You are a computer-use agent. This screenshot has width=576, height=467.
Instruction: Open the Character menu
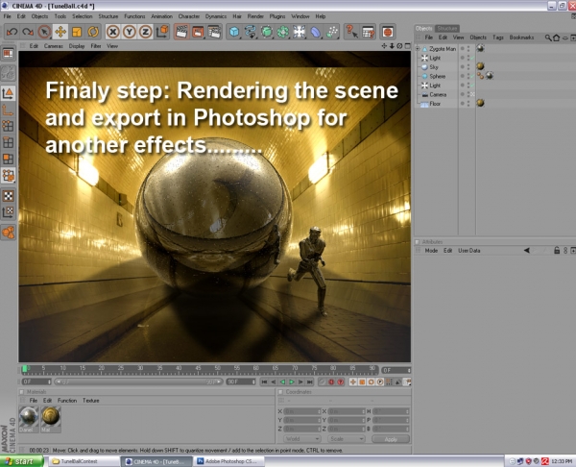point(189,16)
